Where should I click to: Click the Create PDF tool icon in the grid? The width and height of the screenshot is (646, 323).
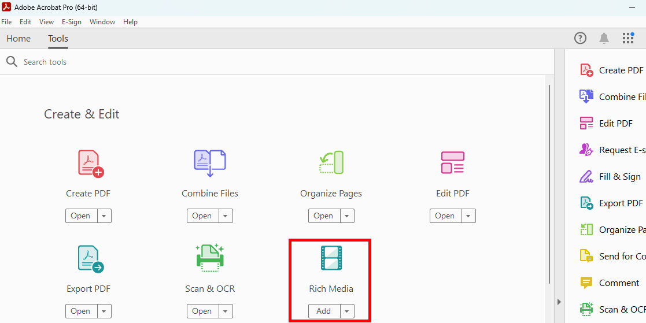pyautogui.click(x=91, y=164)
